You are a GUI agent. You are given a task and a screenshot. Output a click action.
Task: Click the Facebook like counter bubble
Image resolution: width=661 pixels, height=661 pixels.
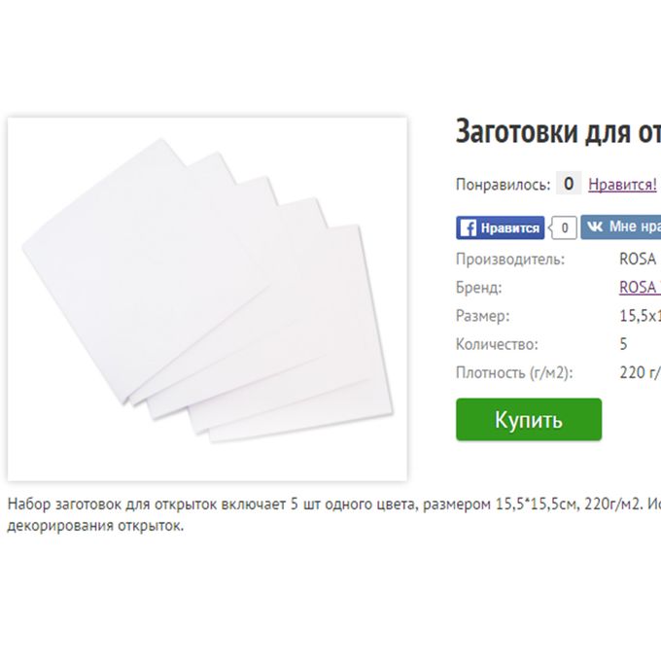coord(564,227)
